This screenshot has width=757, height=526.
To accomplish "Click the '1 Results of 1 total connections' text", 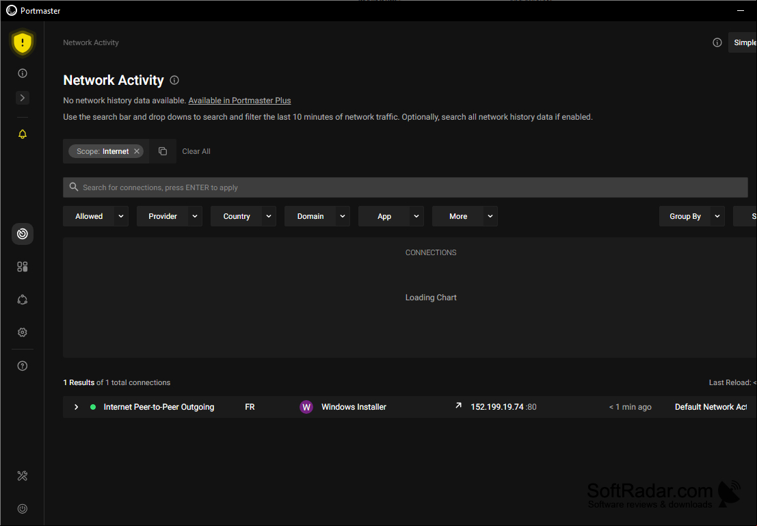I will click(x=117, y=382).
